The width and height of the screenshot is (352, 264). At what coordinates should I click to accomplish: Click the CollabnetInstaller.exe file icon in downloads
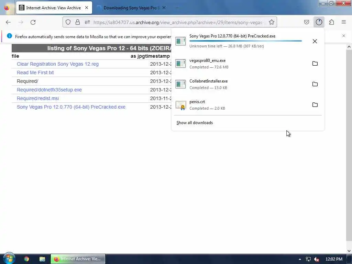click(180, 84)
